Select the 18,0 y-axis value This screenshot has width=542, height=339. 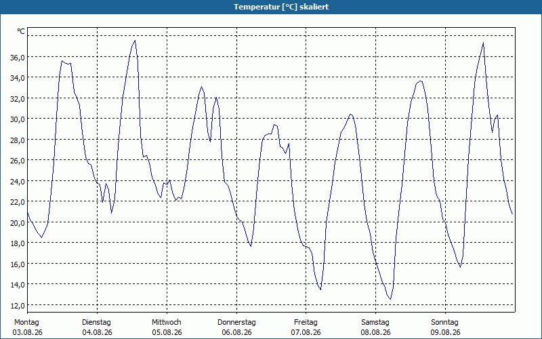(x=18, y=243)
